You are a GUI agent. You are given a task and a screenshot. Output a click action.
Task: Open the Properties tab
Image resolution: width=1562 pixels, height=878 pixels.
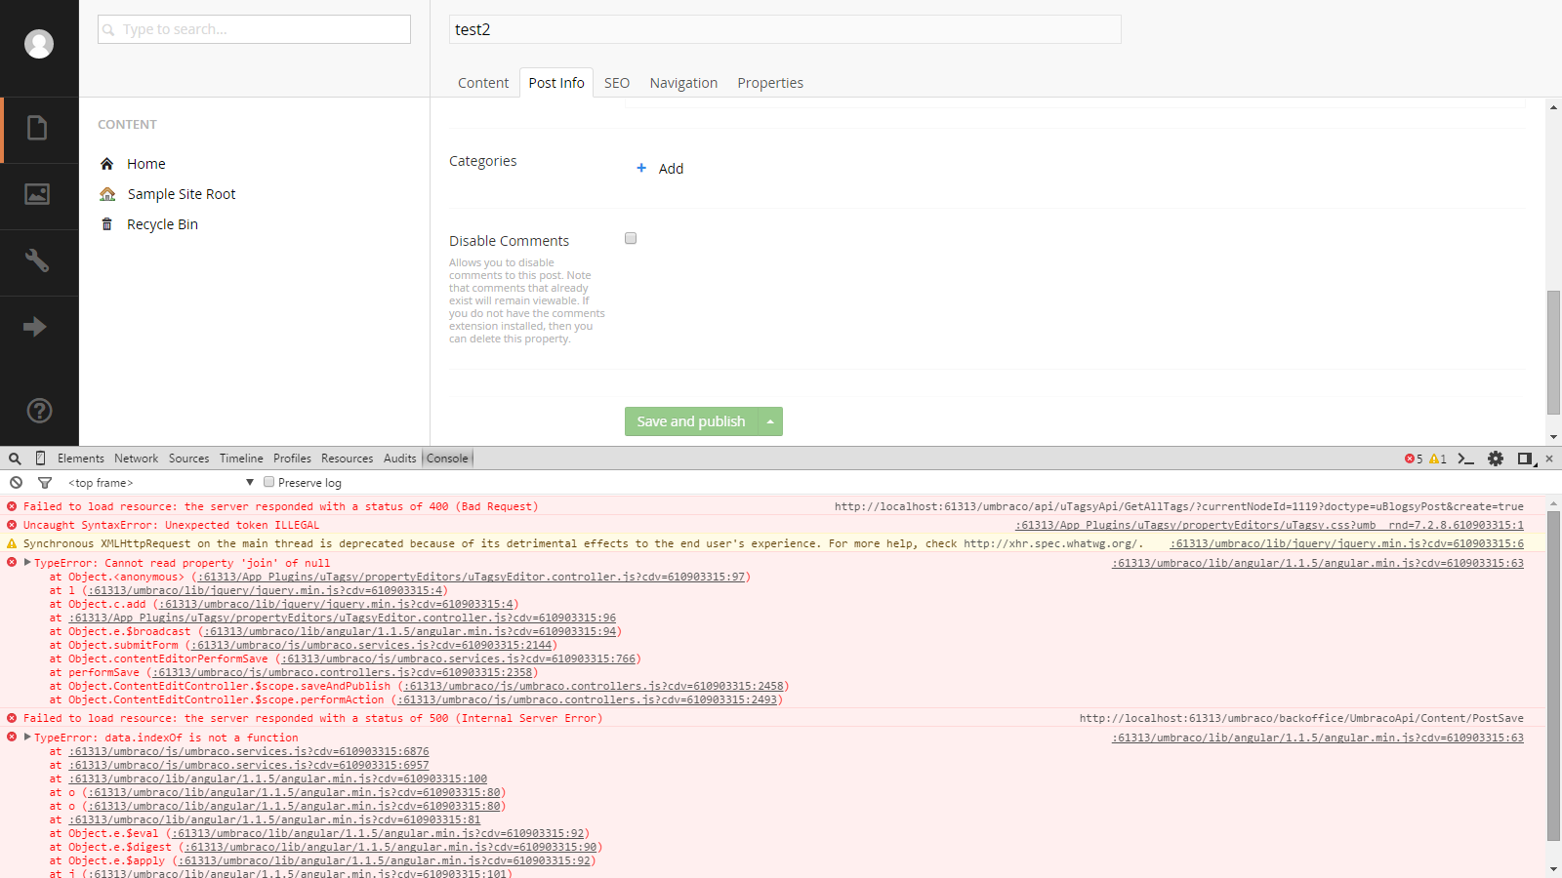point(770,83)
